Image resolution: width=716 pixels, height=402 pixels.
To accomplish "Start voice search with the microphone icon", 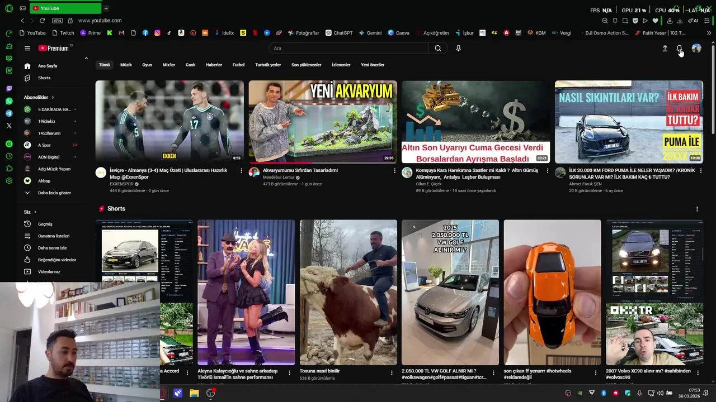I will click(458, 49).
